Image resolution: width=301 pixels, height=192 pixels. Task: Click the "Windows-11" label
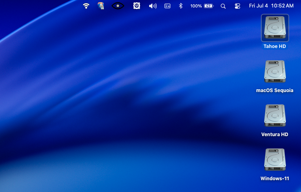[x=275, y=178]
